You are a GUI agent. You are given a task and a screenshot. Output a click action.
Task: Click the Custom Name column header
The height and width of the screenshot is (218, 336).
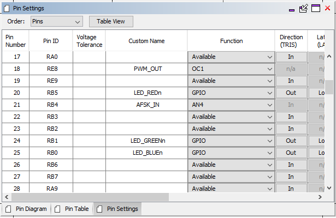coord(146,41)
